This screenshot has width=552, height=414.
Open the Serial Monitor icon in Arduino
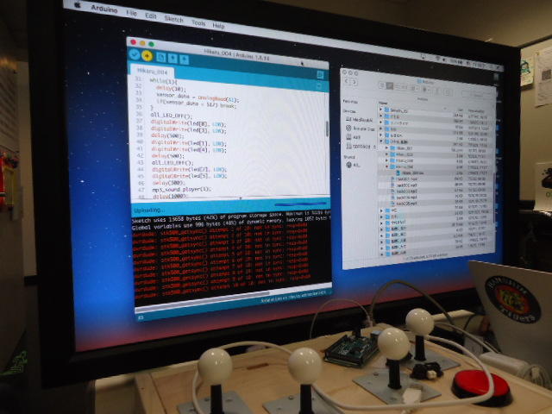[x=320, y=75]
